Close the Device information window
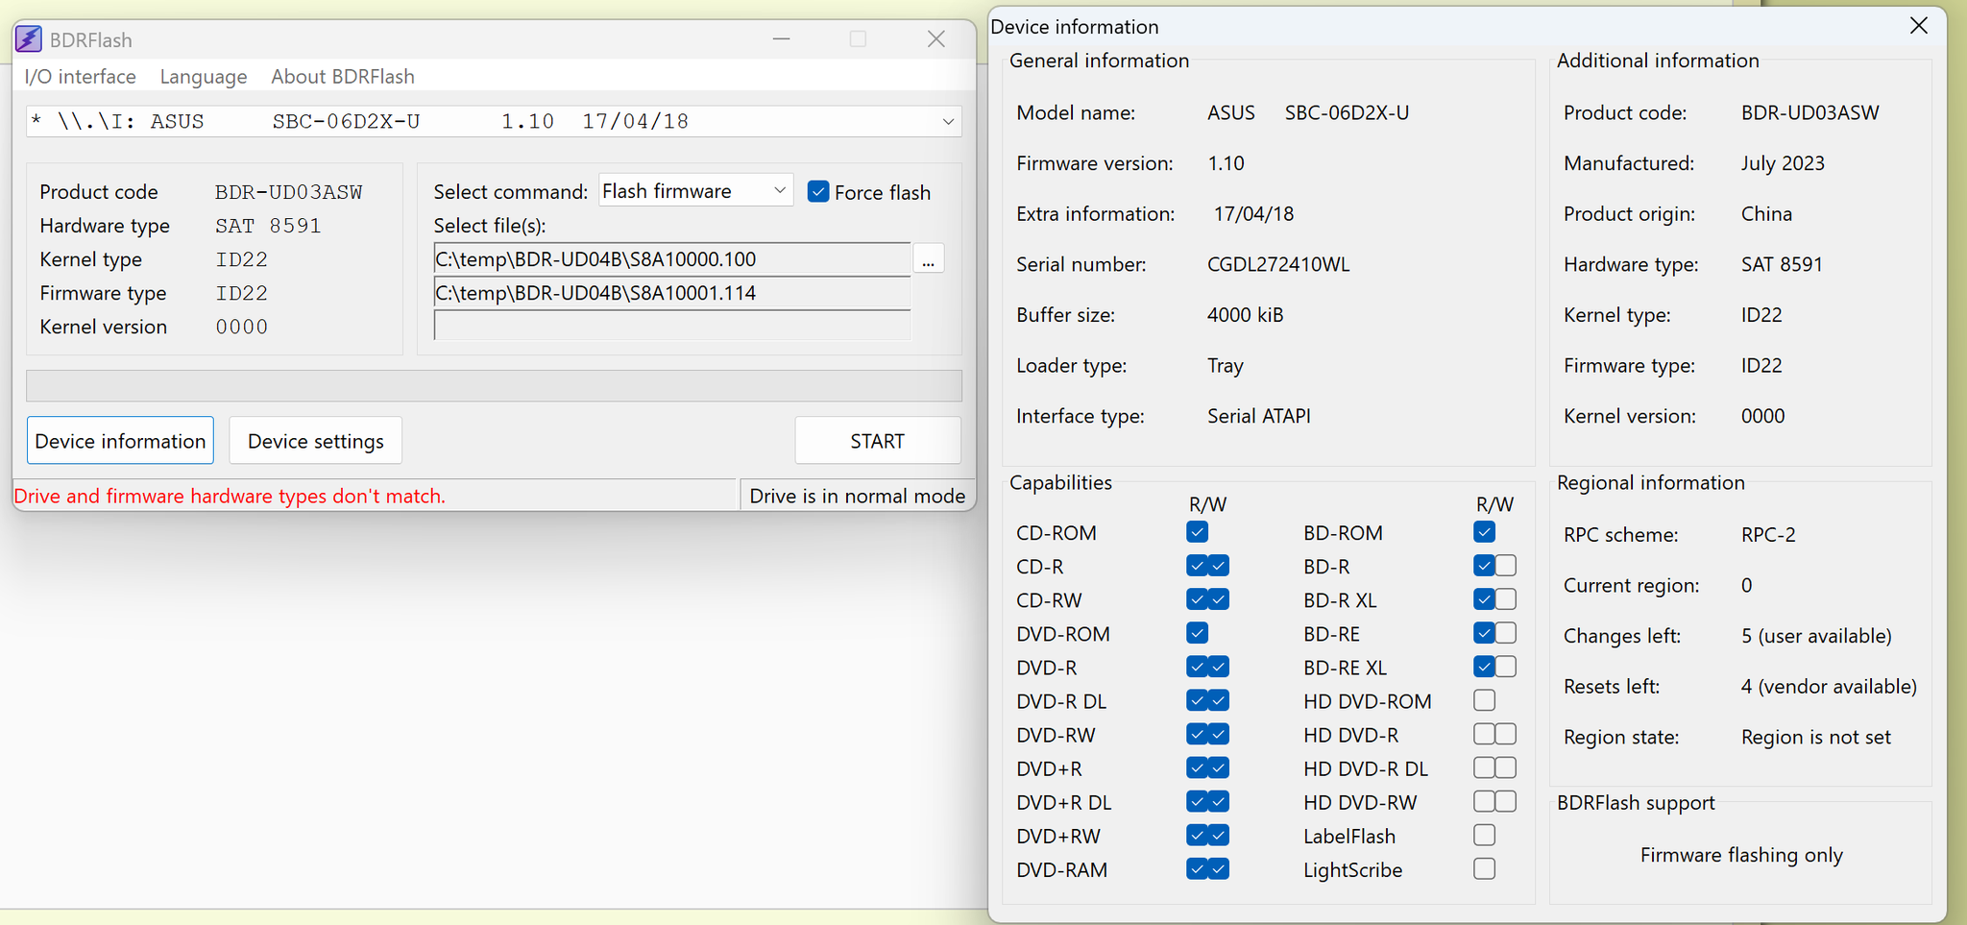 click(x=1918, y=26)
